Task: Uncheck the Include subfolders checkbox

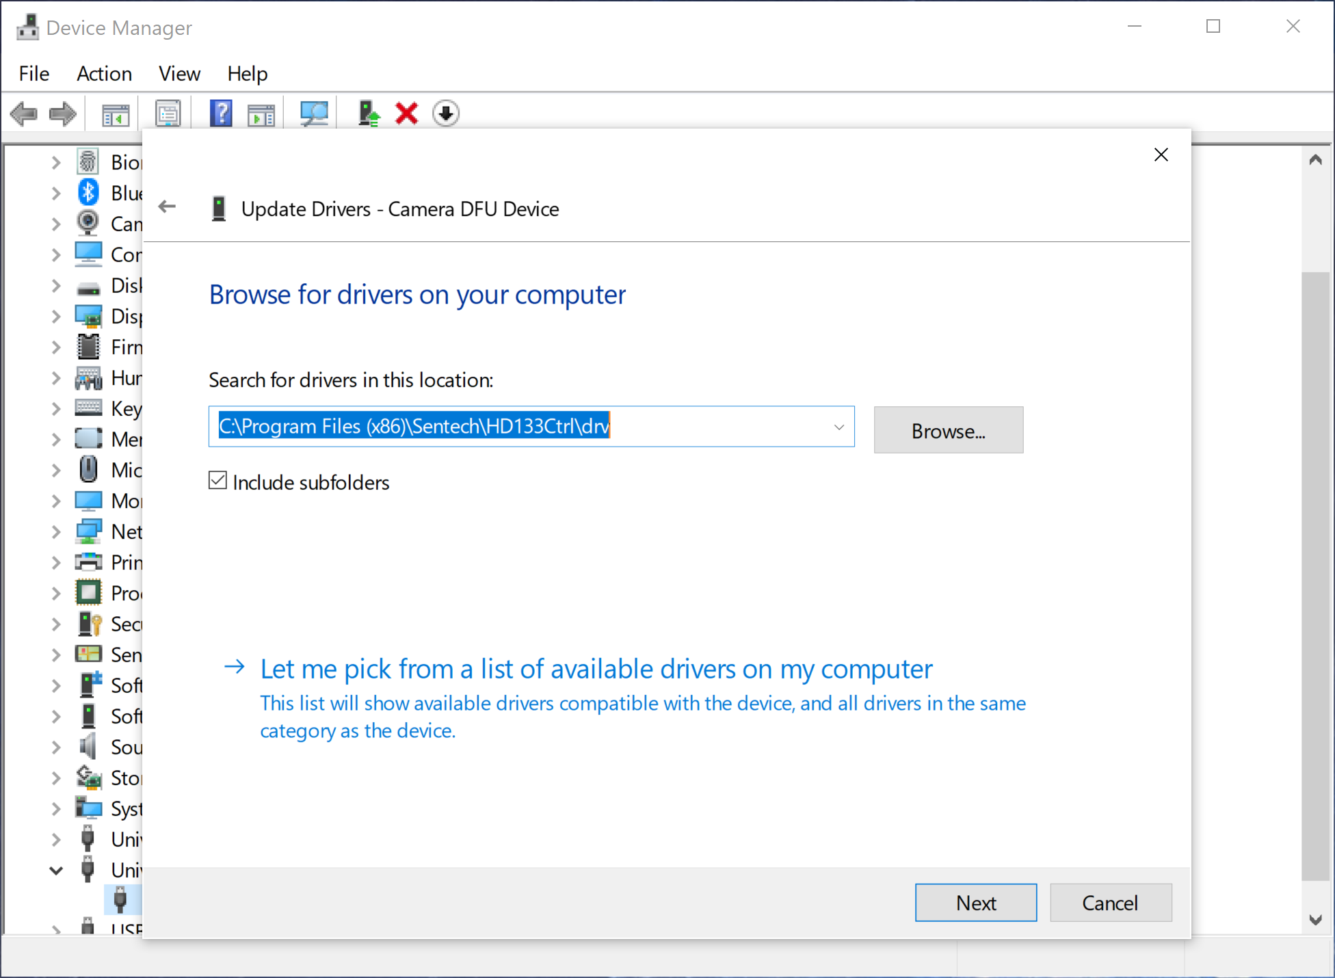Action: pos(218,481)
